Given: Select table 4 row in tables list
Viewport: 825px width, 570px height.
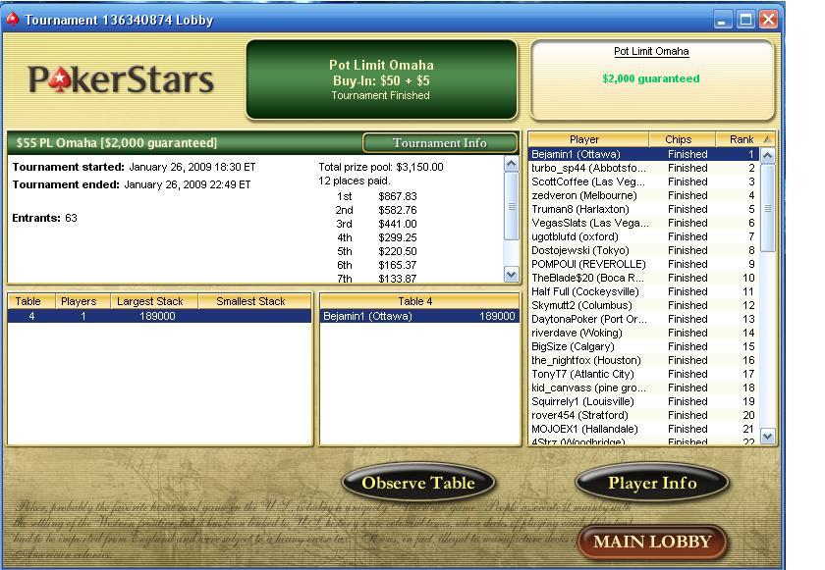Looking at the screenshot, I should (x=159, y=316).
